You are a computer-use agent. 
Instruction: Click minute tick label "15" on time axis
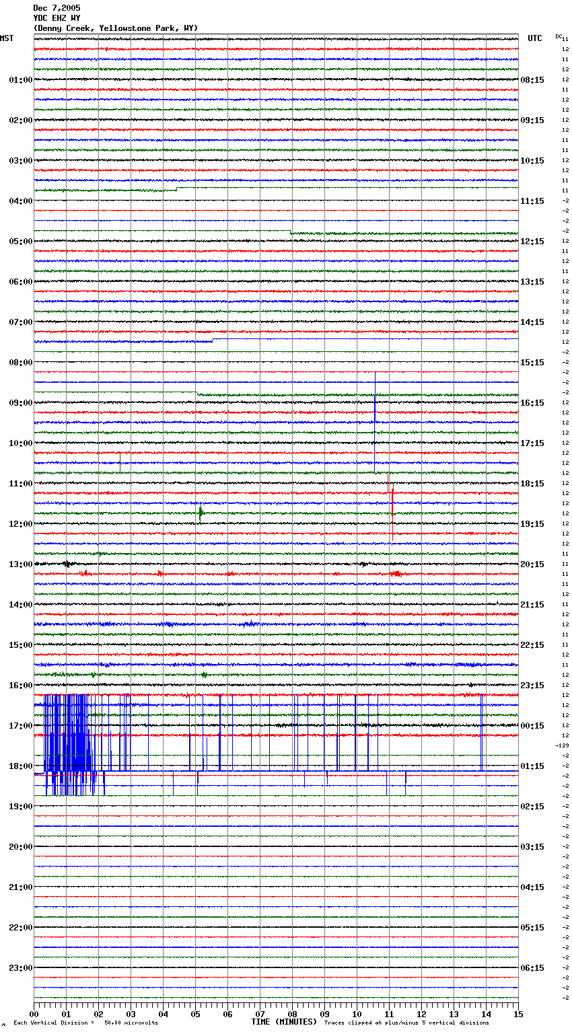click(x=518, y=1014)
